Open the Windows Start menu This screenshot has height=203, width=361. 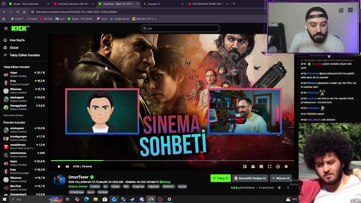[4, 199]
